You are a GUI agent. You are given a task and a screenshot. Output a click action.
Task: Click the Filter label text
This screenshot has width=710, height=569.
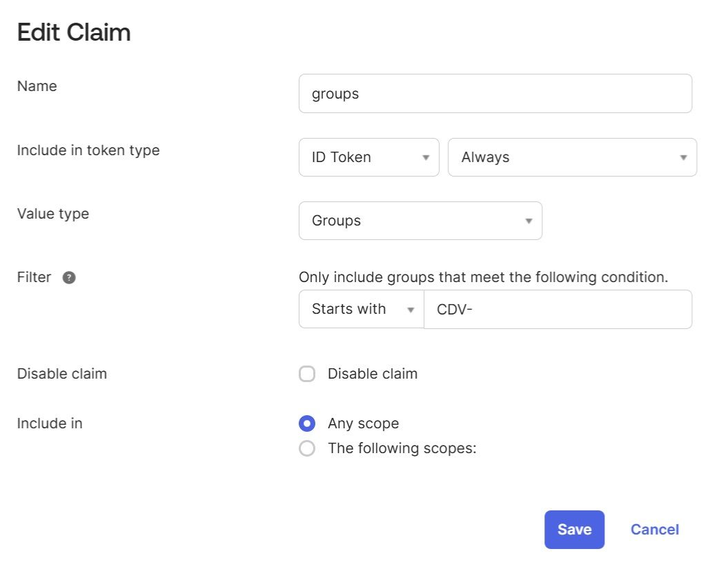[x=34, y=277]
